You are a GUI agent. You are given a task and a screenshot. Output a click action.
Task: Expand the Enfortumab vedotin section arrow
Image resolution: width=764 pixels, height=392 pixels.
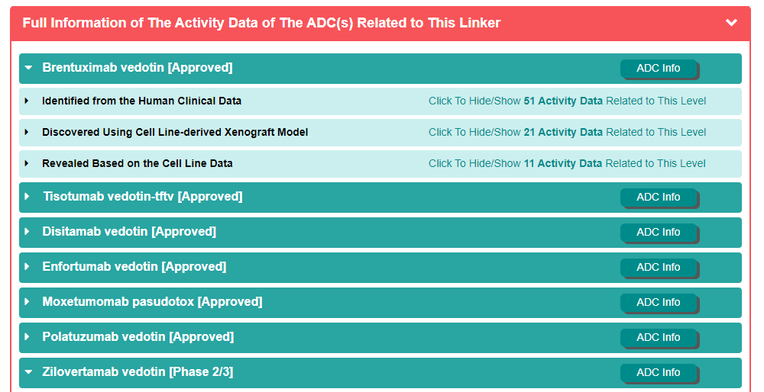[x=28, y=267]
